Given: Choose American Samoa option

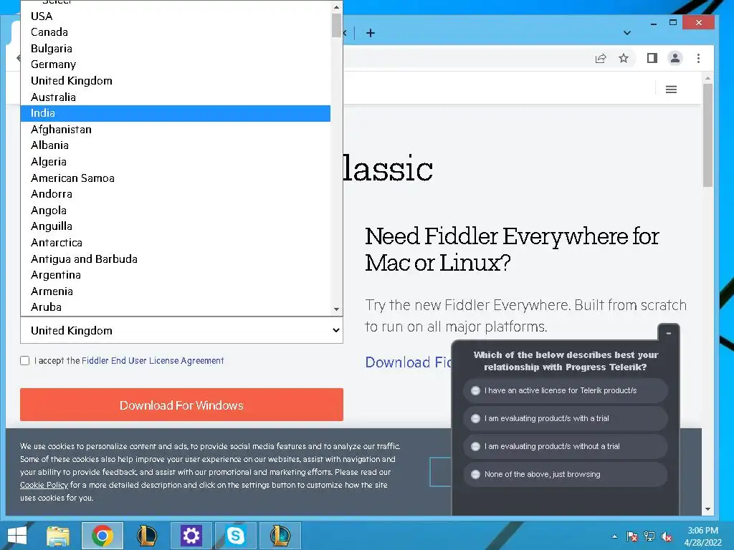Looking at the screenshot, I should tap(176, 178).
